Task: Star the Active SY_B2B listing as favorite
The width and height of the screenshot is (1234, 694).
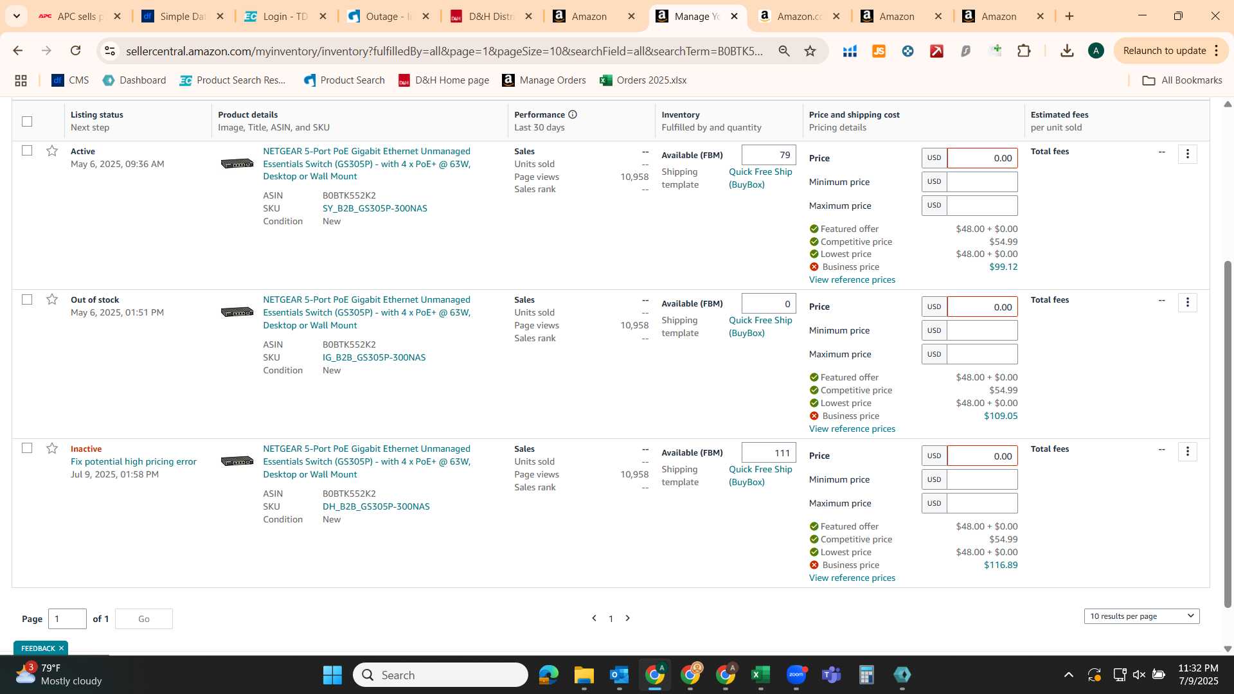Action: tap(52, 151)
